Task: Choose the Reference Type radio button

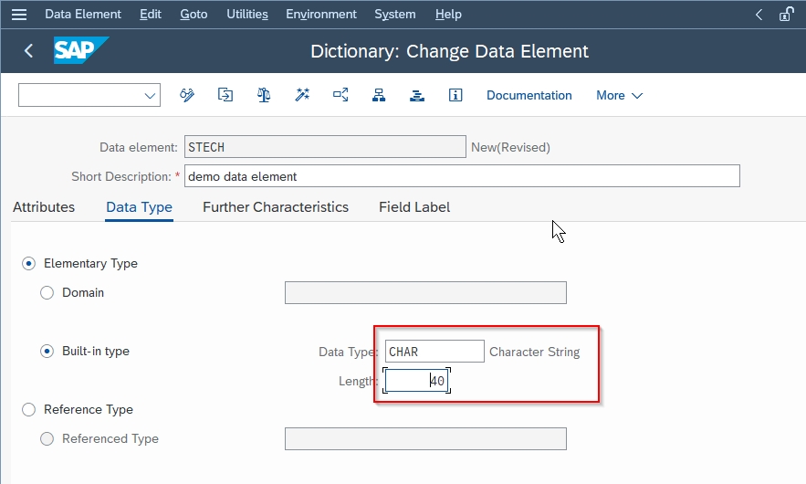Action: (29, 409)
